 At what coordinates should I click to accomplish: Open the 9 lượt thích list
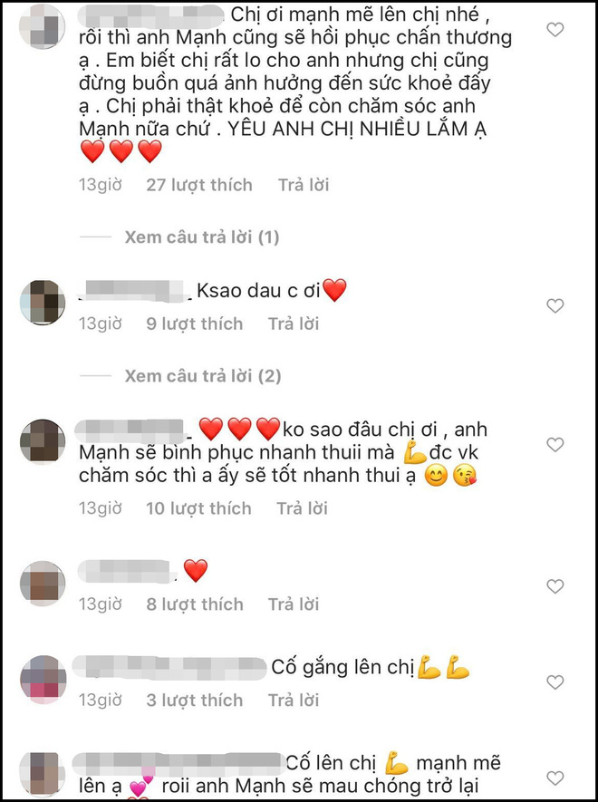tap(195, 324)
